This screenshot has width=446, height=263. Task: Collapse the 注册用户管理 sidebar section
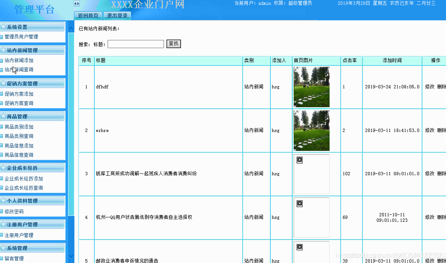click(33, 225)
